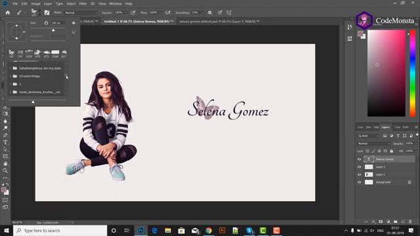This screenshot has height=236, width=420.
Task: Select the 2598 recent brush thumbnail
Action: pos(55,53)
